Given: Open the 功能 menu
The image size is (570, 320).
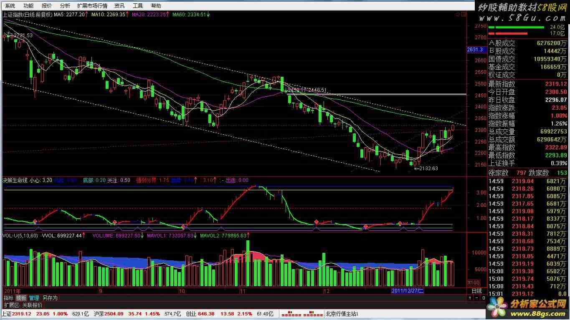Looking at the screenshot, I should point(28,5).
